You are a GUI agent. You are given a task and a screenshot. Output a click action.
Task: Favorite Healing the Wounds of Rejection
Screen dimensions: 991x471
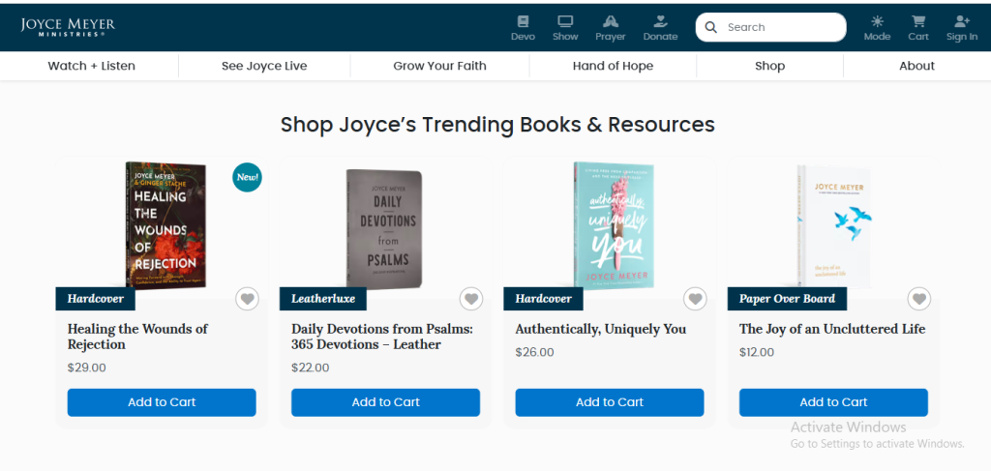coord(248,299)
